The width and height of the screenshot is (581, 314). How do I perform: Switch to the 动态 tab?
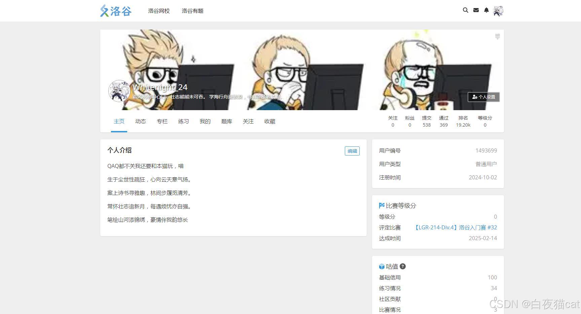(x=141, y=122)
